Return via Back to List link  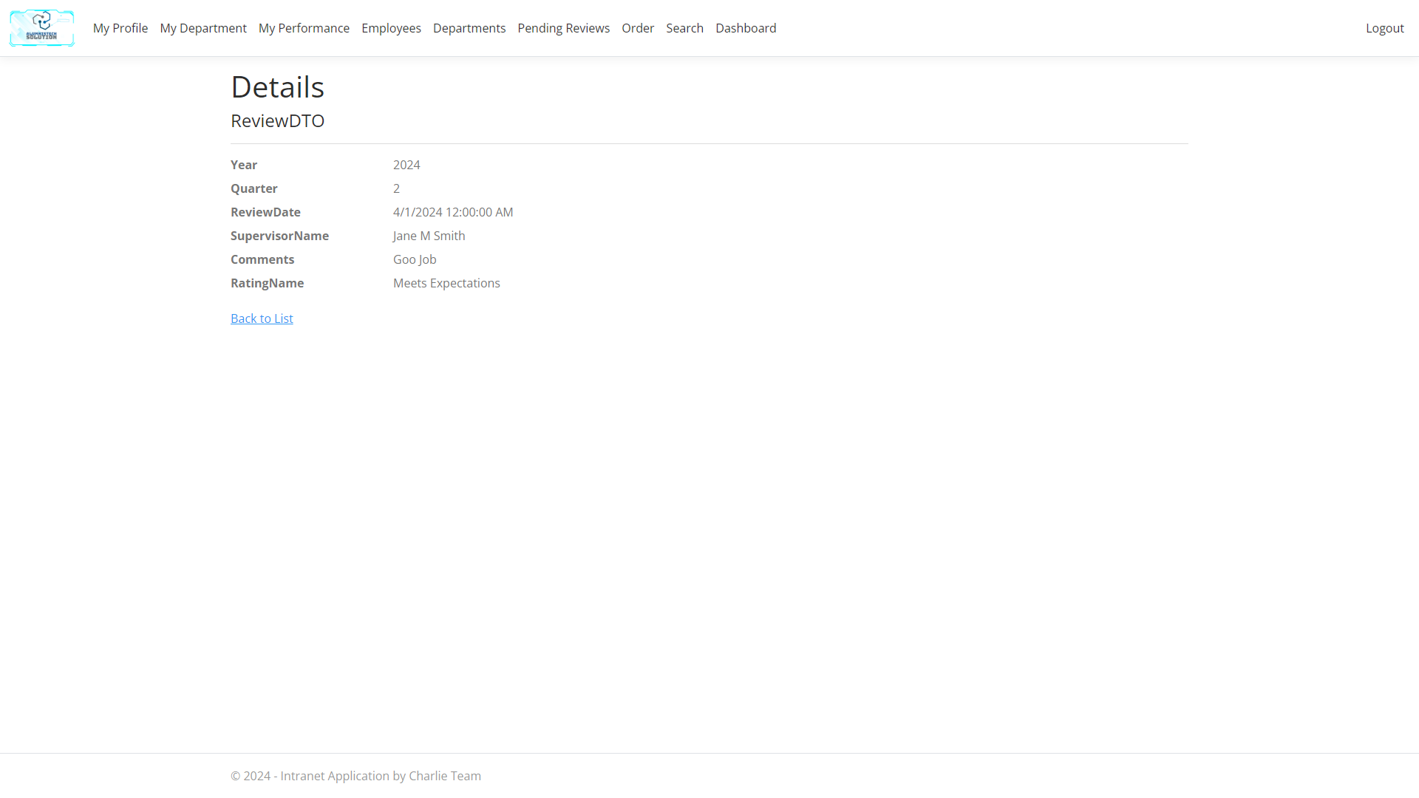262,318
